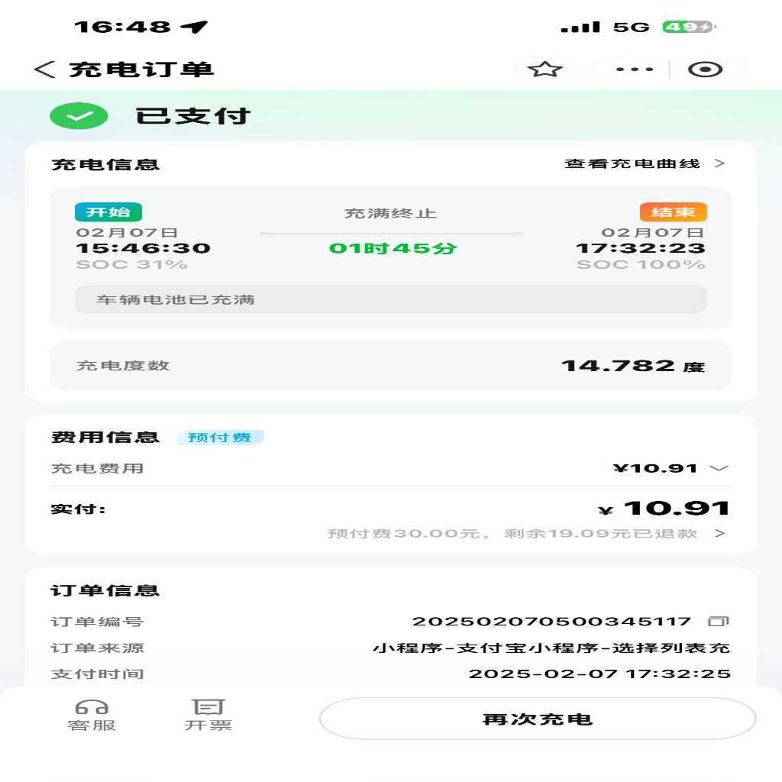
Task: Go back using the left arrow
Action: tap(44, 69)
